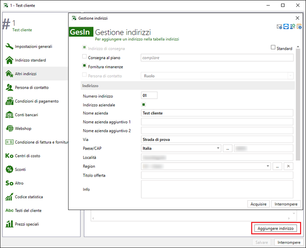Click the dialog vertical scrollbar

(x=298, y=104)
